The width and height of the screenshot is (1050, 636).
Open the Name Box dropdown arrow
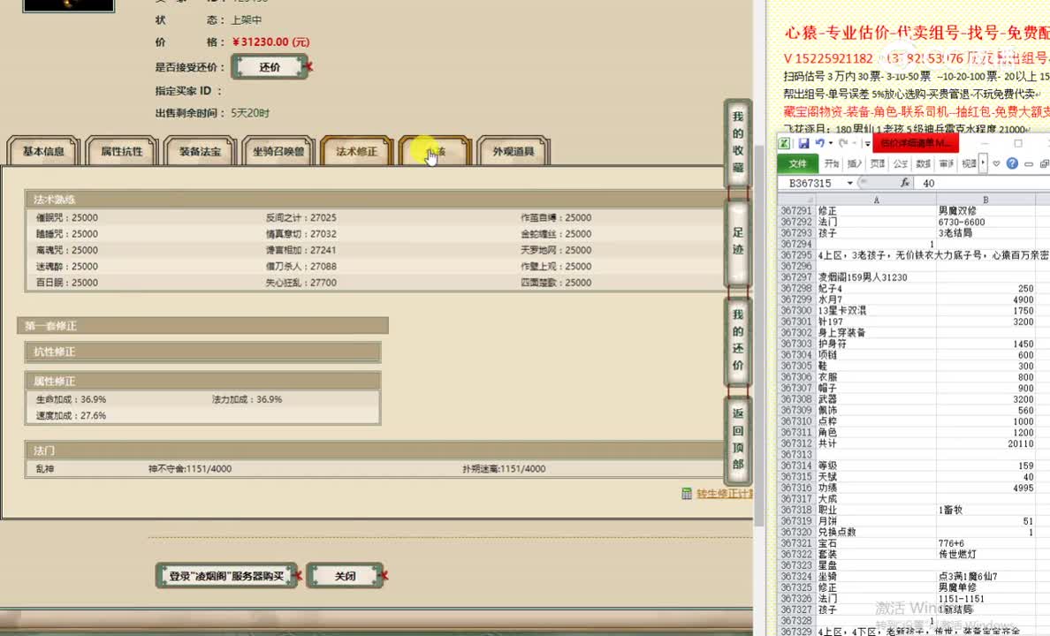848,183
